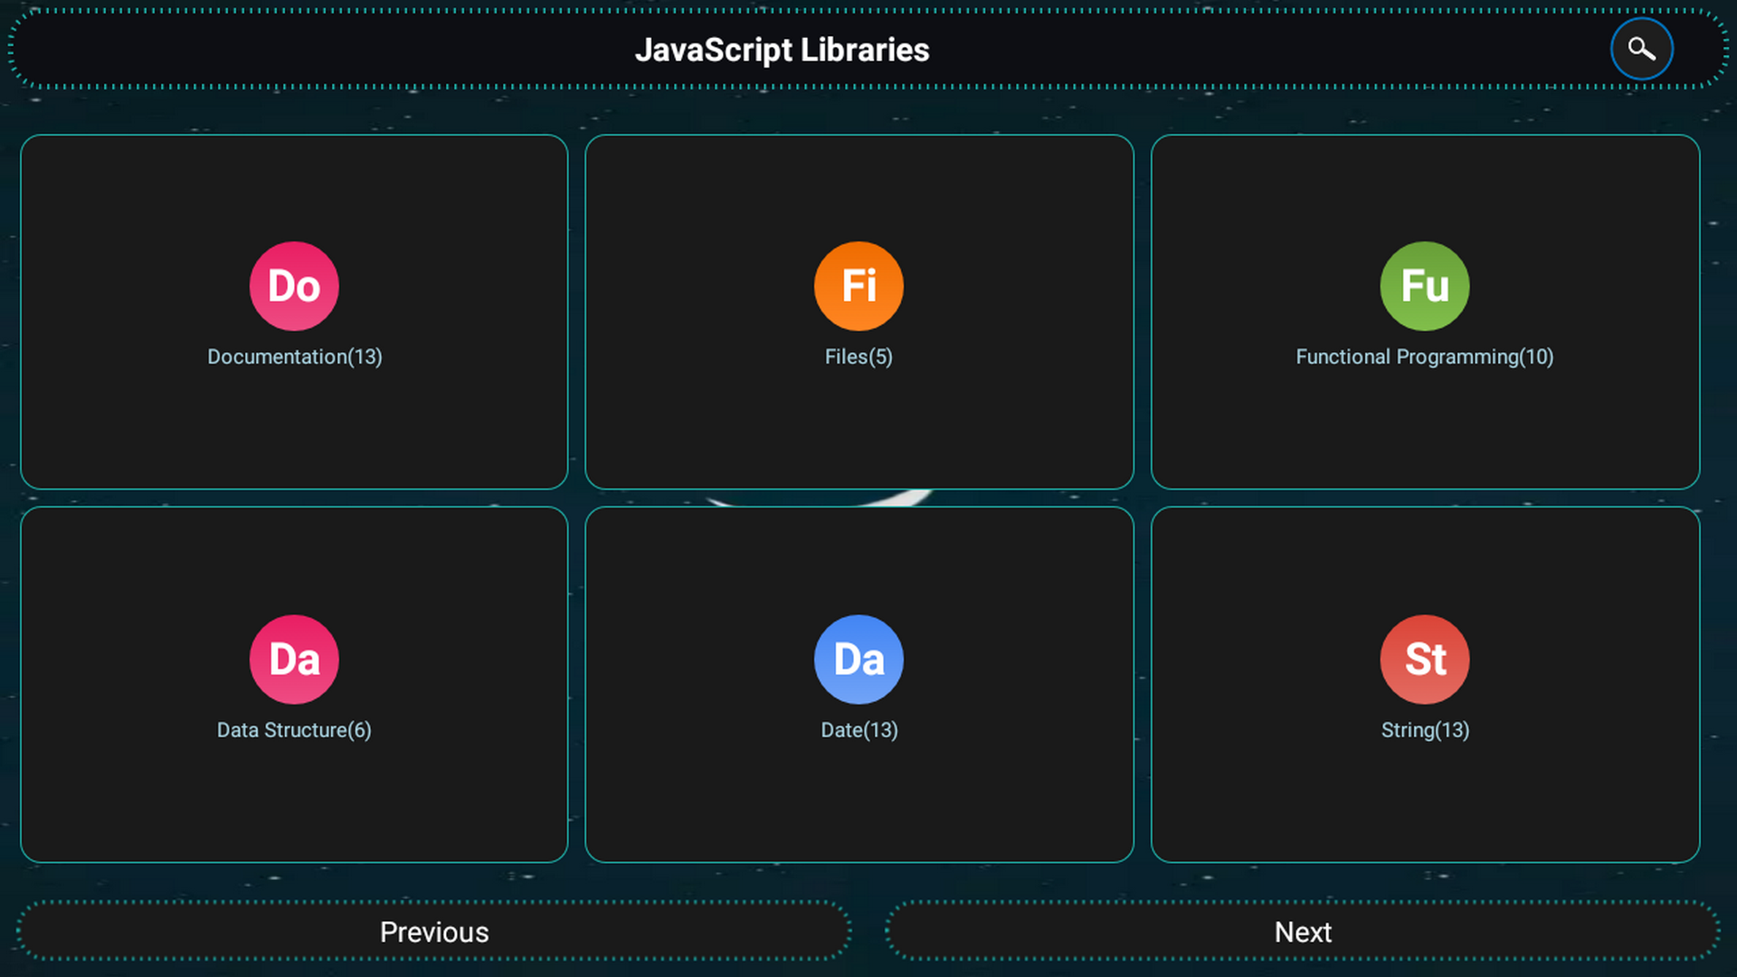The height and width of the screenshot is (977, 1737).
Task: Tap the pink 'Do' Documentation icon
Action: tap(294, 286)
